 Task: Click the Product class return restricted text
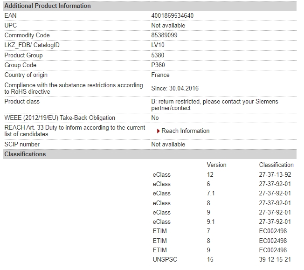[x=214, y=105]
